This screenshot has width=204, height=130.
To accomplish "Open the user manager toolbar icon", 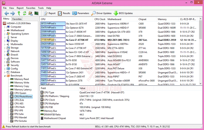I will pos(30,13).
